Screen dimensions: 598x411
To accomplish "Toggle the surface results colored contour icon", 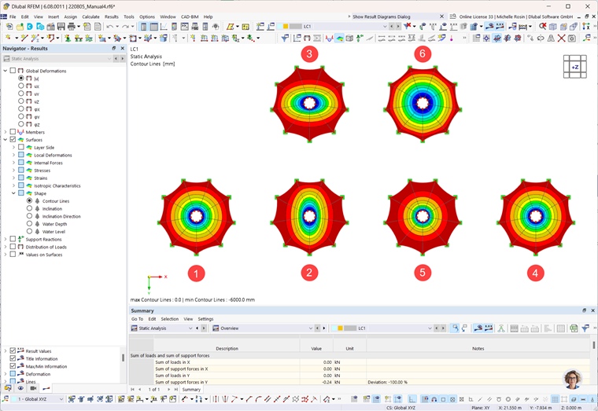I will pyautogui.click(x=339, y=38).
